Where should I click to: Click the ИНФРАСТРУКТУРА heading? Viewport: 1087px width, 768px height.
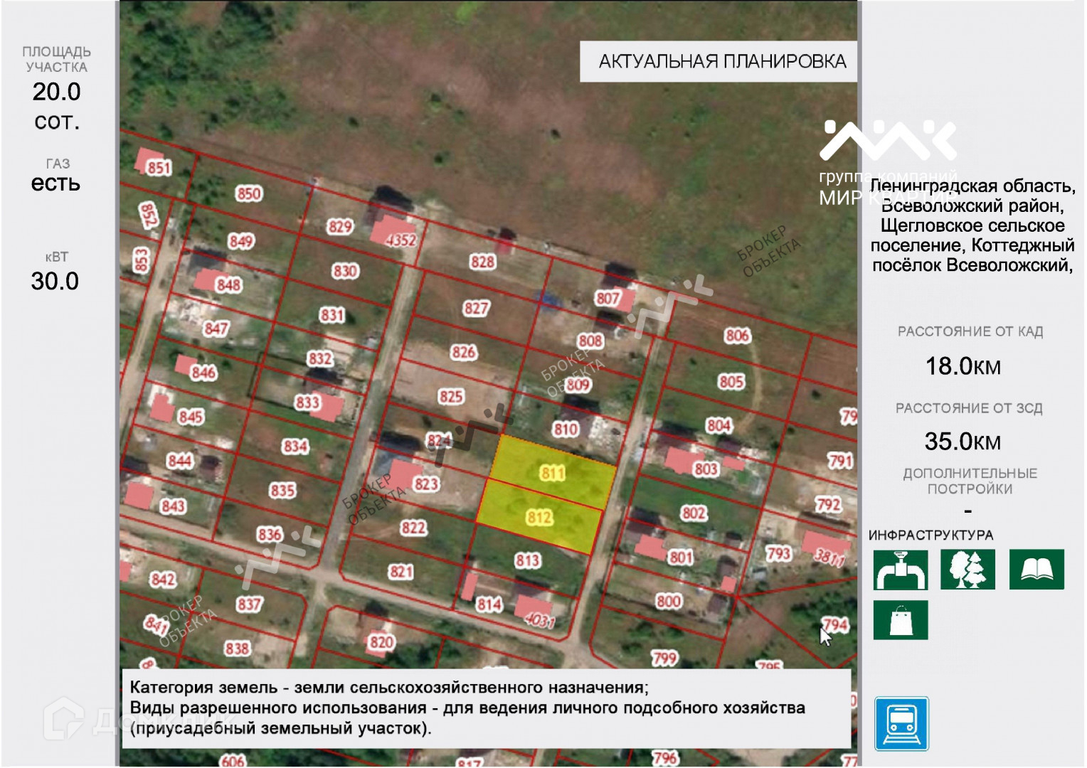(930, 535)
